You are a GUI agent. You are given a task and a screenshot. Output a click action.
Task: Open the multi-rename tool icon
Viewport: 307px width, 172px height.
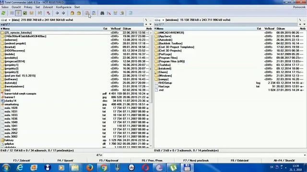(109, 13)
